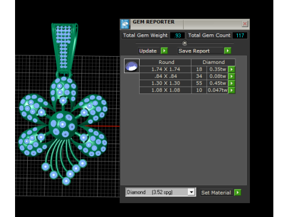
Task: Select the 1.74 X 1.74 size cell
Action: click(166, 69)
